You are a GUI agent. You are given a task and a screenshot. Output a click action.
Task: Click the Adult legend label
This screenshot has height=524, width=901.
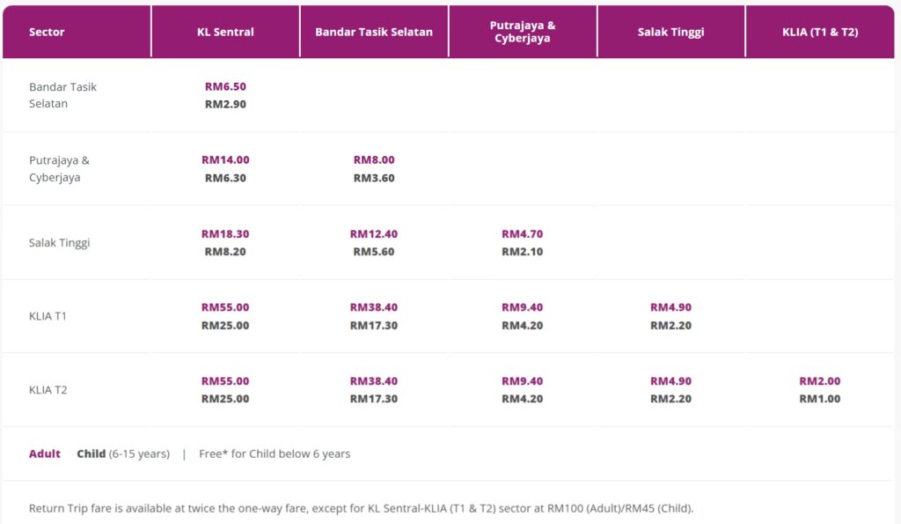(x=45, y=454)
